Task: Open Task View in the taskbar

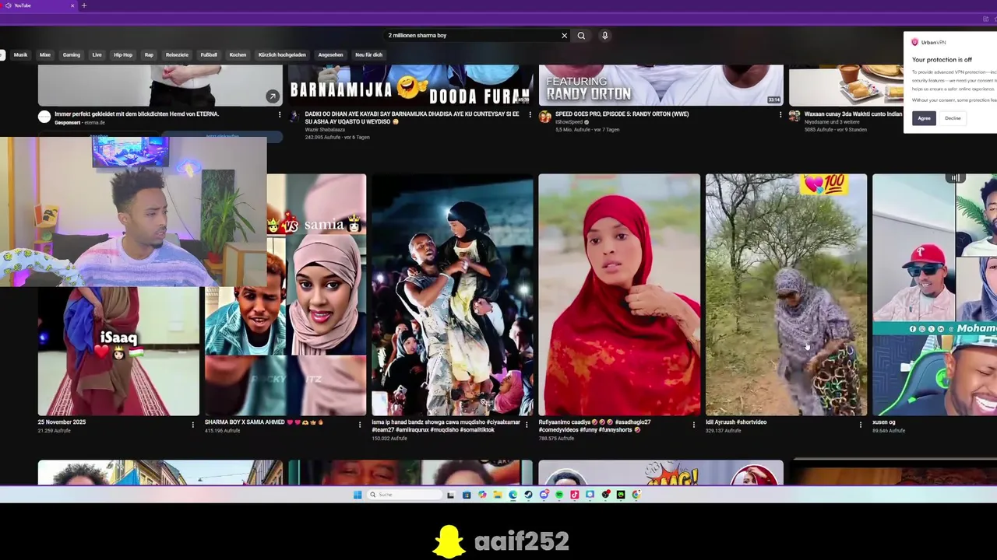Action: (450, 495)
